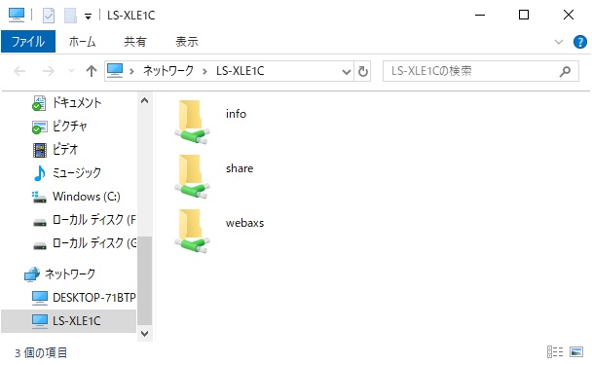Close the LS-XLE1C window
Image resolution: width=592 pixels, height=365 pixels.
tap(569, 16)
